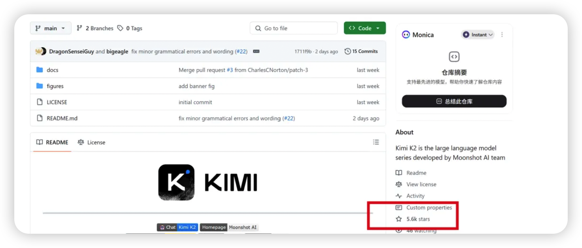
Task: Open pull request #3 link in docs row
Action: (230, 70)
